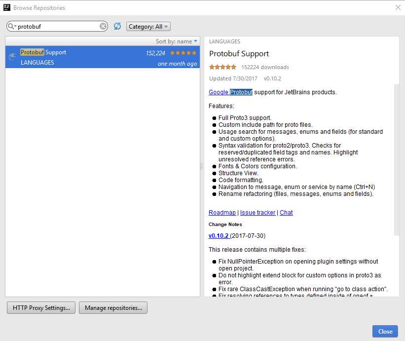The width and height of the screenshot is (405, 341).
Task: Click the 'Rename refactoring' bullet
Action: (296, 194)
